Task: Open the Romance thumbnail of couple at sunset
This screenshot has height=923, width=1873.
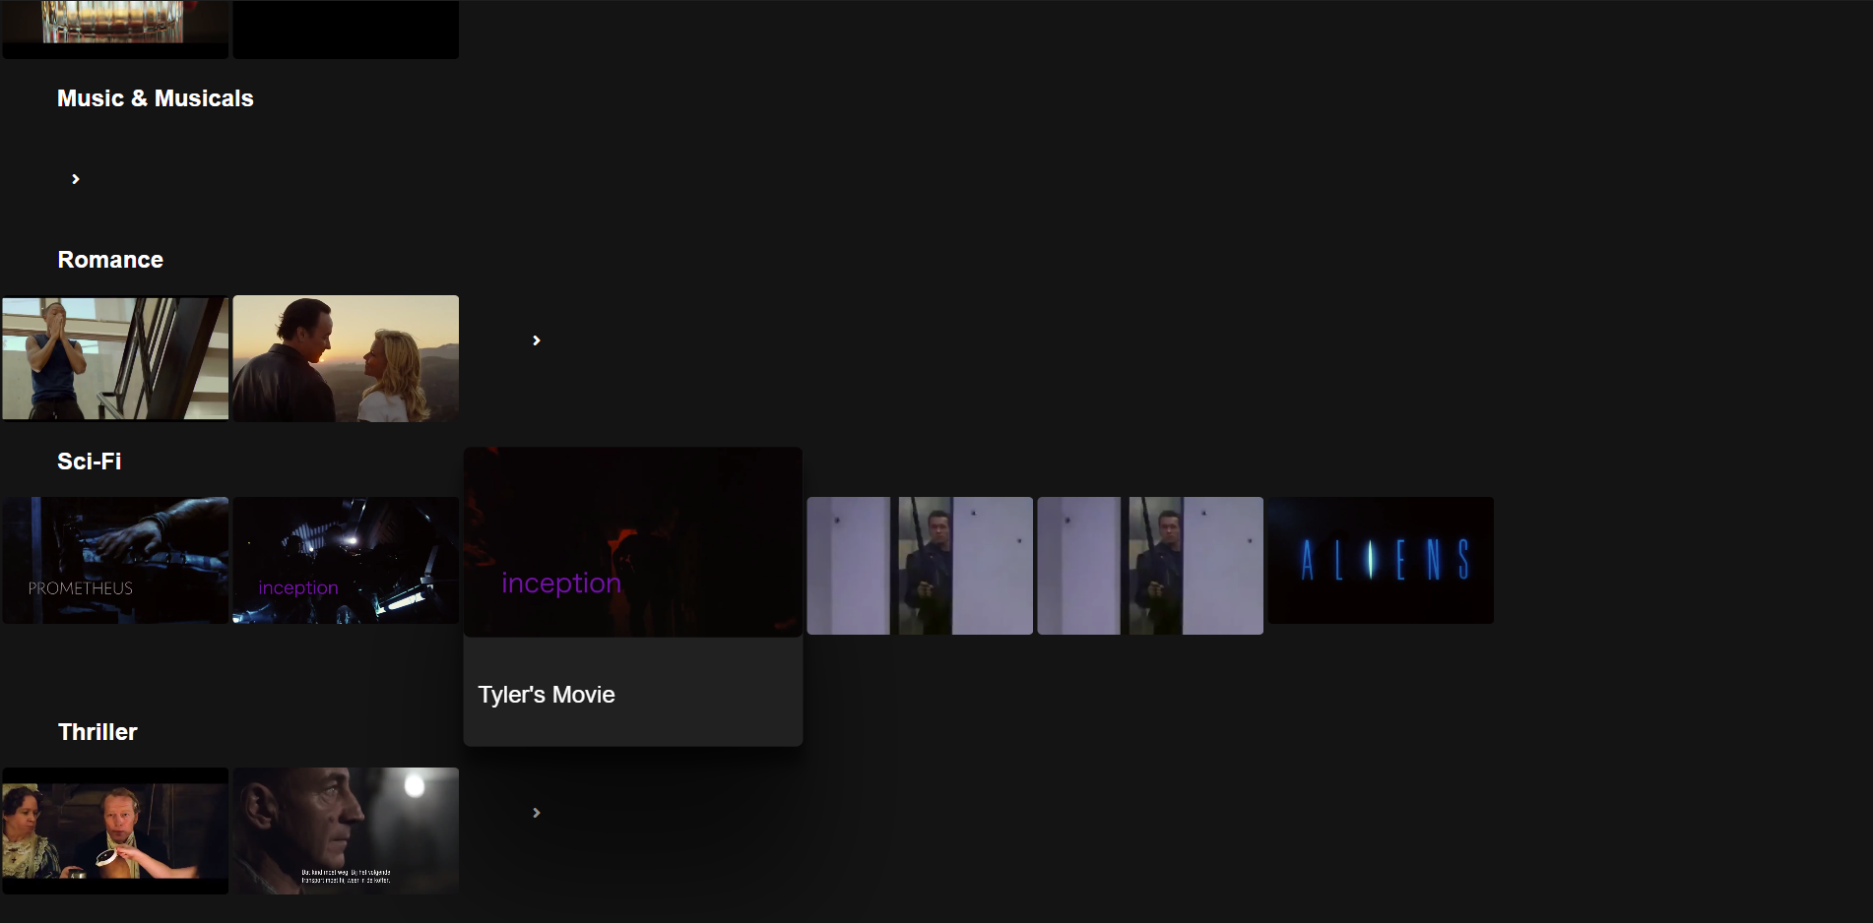Action: coord(346,358)
